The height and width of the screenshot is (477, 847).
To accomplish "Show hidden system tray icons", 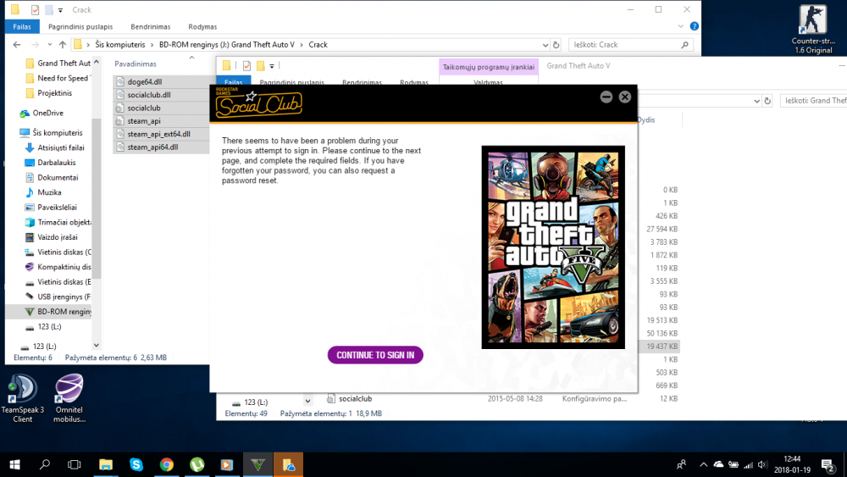I will (x=703, y=464).
